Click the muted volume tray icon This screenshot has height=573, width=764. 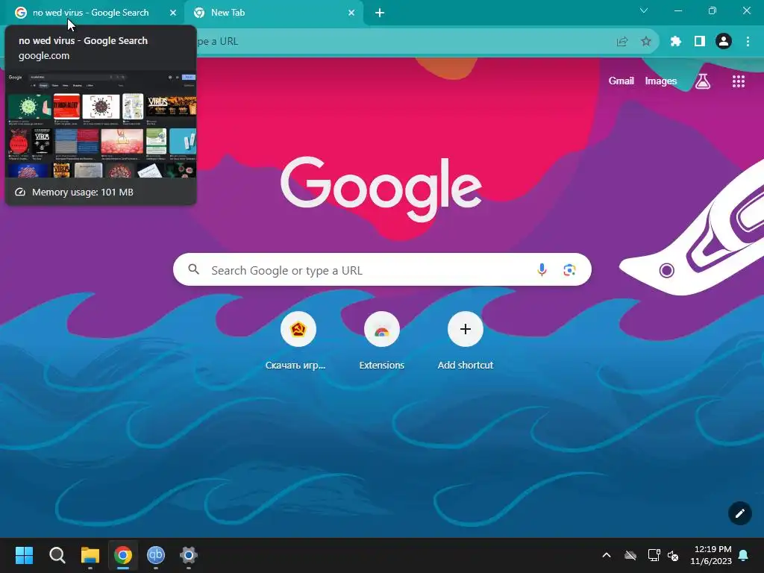(x=674, y=555)
